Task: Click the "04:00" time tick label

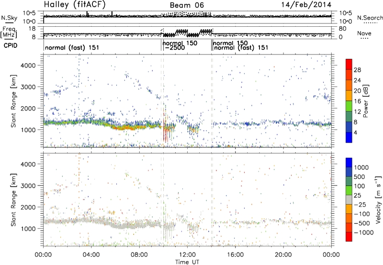Action: pyautogui.click(x=91, y=255)
